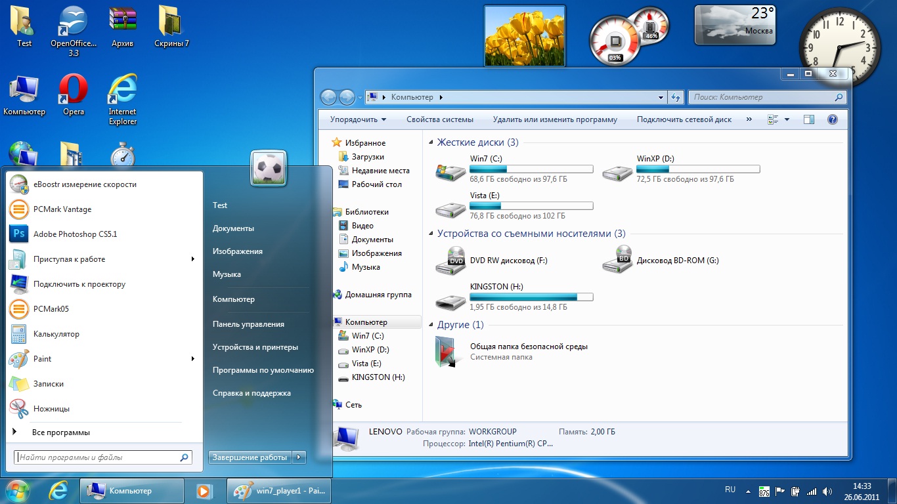This screenshot has width=897, height=504.
Task: Focus Найти программы и файлы search box
Action: coord(103,457)
